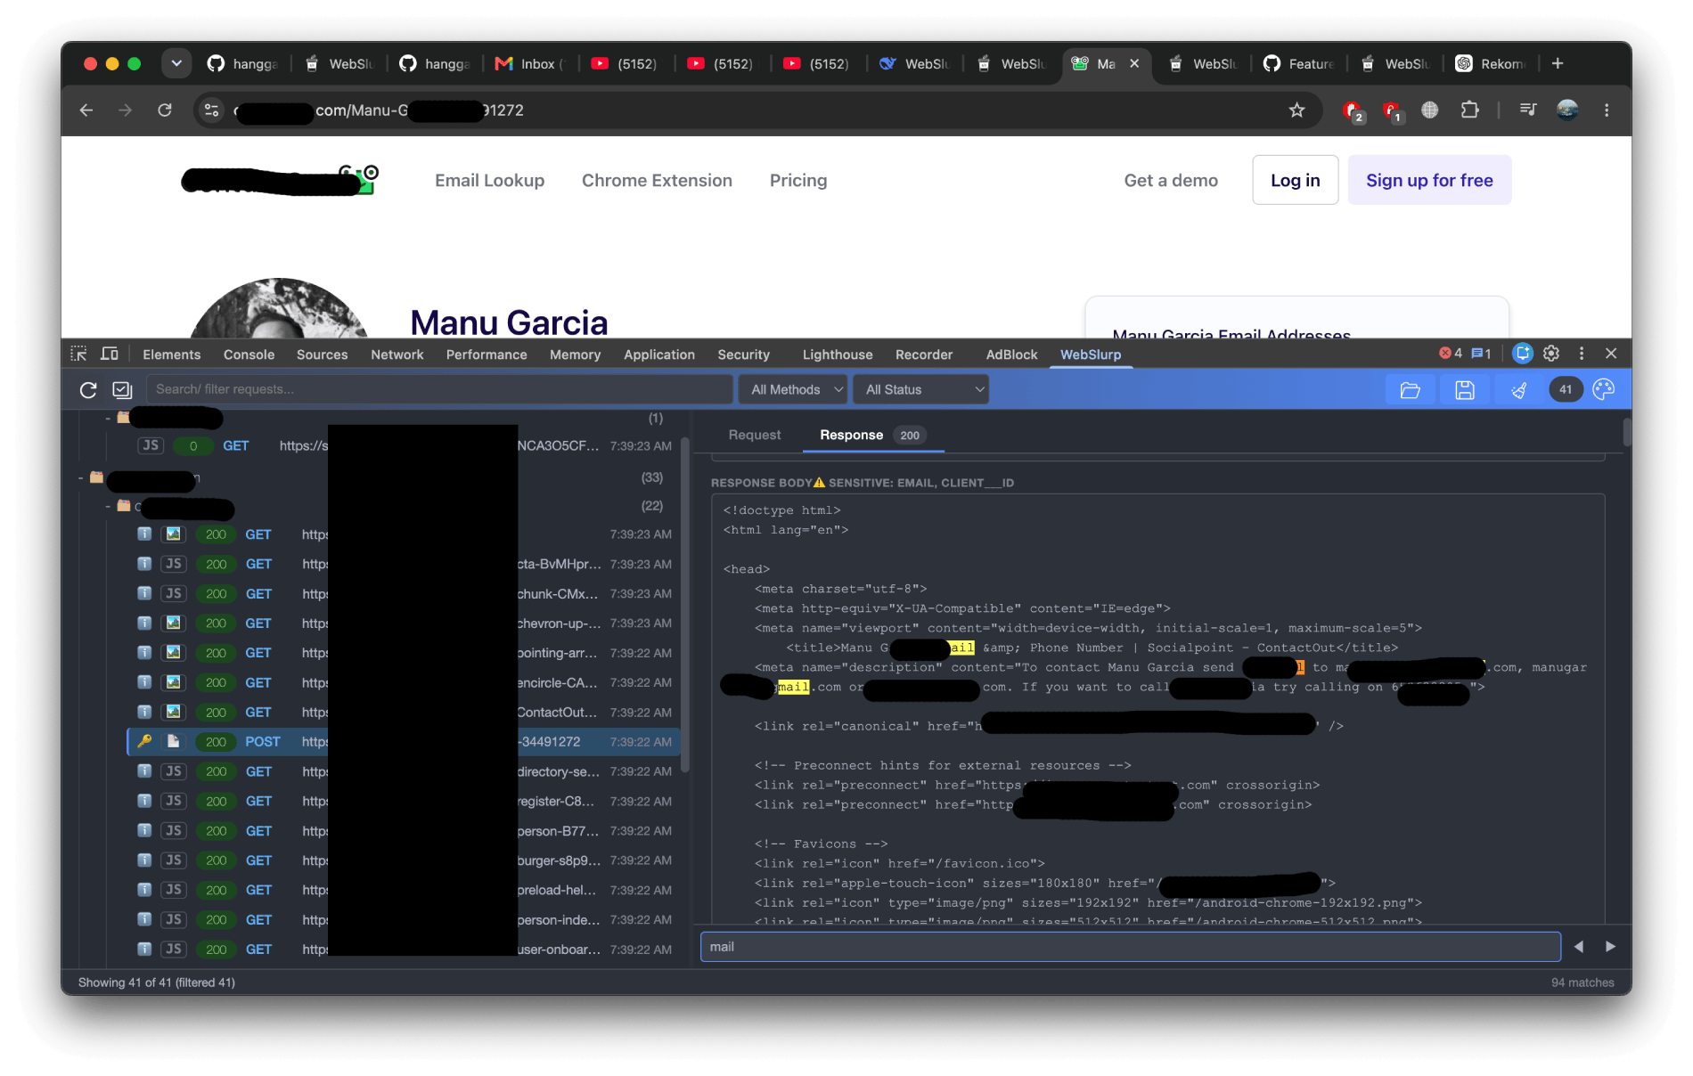The width and height of the screenshot is (1693, 1076).
Task: Switch to the Inbox Gmail browser tab
Action: click(530, 63)
